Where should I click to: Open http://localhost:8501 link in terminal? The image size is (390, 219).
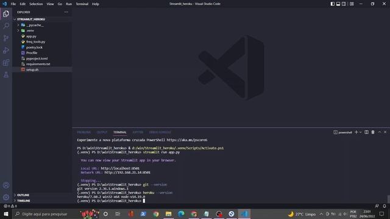point(120,169)
